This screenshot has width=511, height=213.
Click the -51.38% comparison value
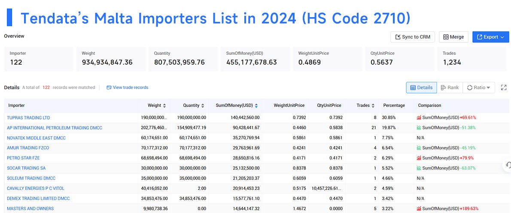(x=468, y=128)
